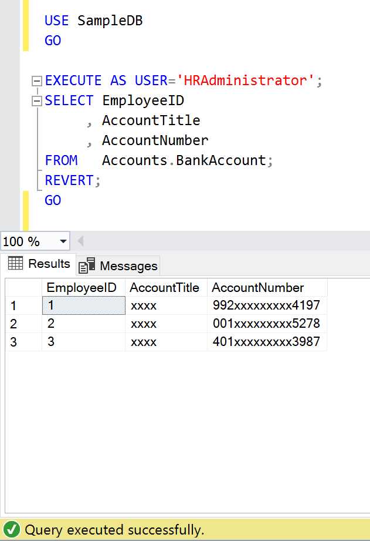The width and height of the screenshot is (370, 541).
Task: Click the grid icon on the Results tab
Action: click(15, 263)
